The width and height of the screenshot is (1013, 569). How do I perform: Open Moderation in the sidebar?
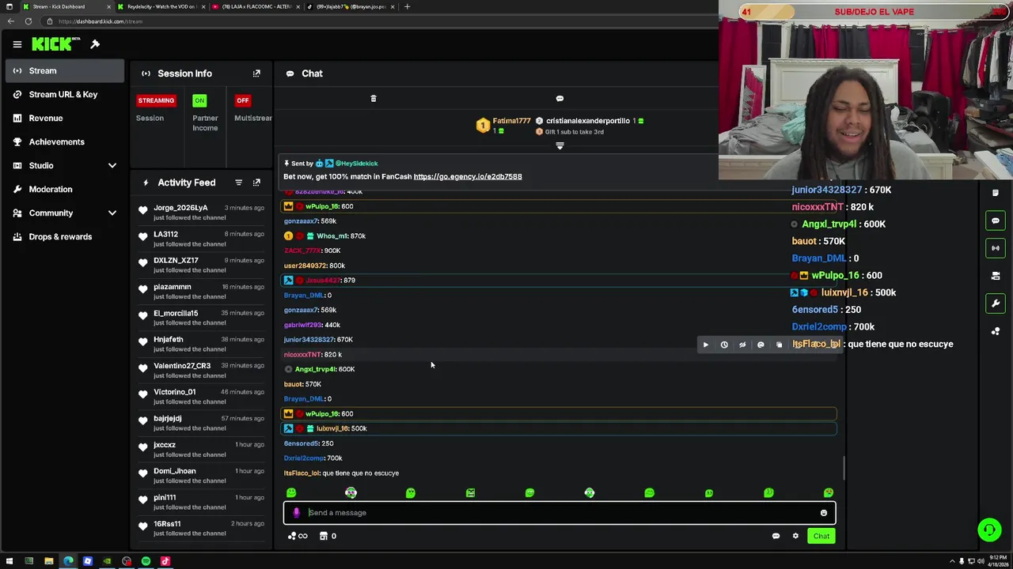coord(50,190)
